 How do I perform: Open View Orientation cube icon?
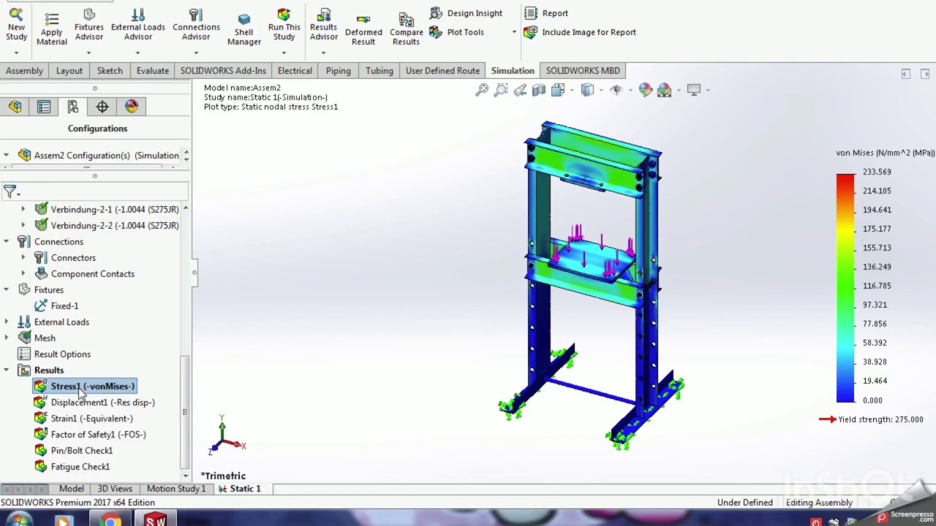click(558, 90)
